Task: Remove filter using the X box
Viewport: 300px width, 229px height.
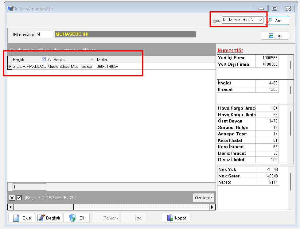Action: click(12, 198)
